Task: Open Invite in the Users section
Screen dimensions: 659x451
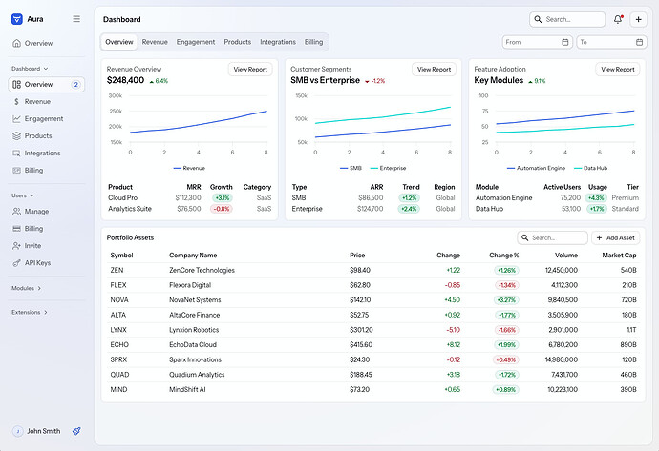Action: 33,245
